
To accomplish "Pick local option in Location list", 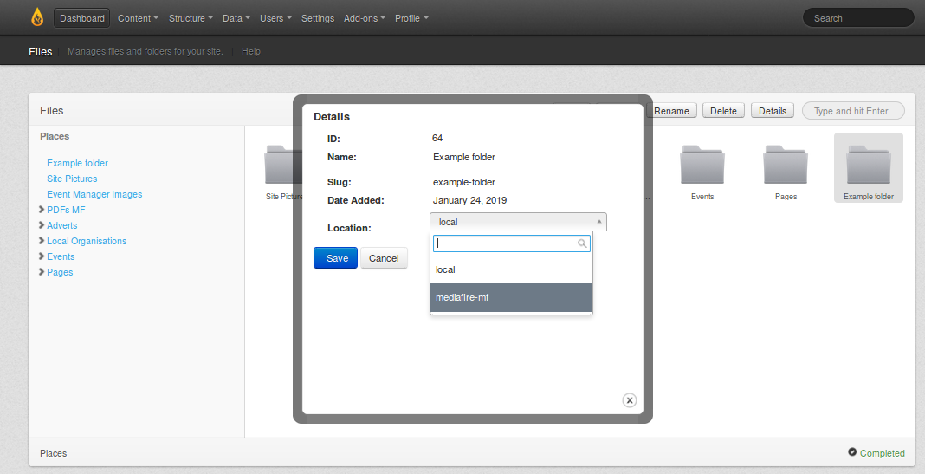I will point(511,269).
